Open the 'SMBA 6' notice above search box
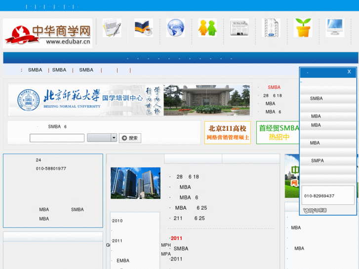The width and height of the screenshot is (359, 269). click(57, 126)
